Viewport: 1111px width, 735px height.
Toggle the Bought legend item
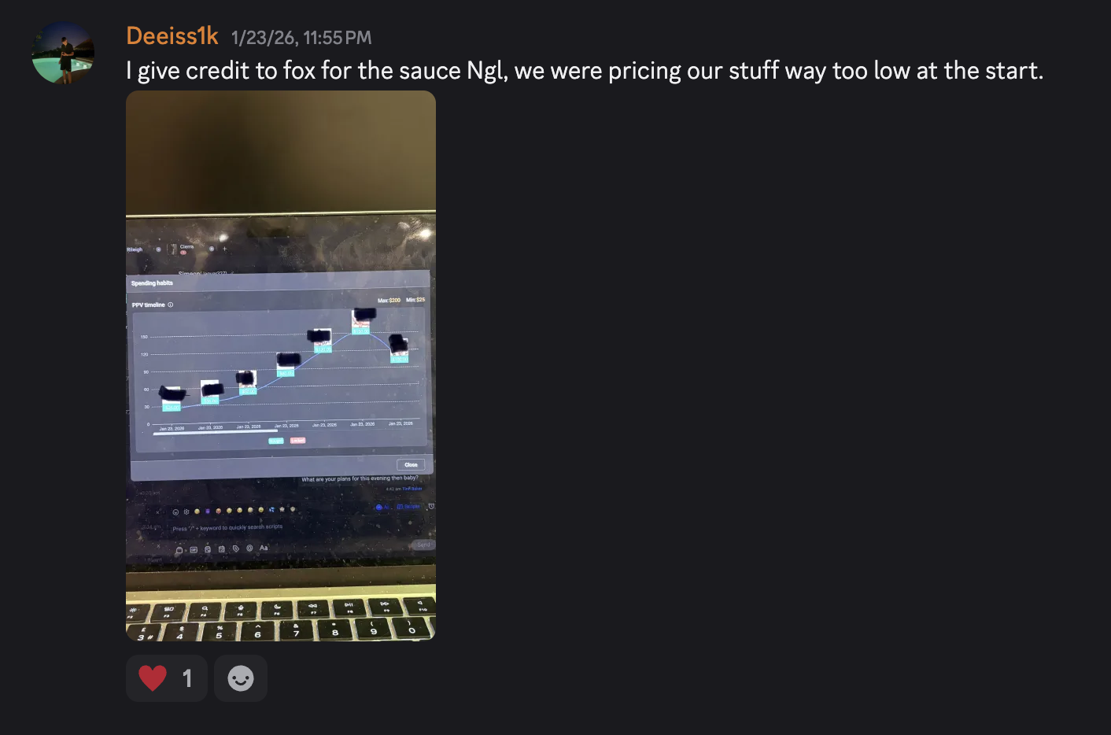(275, 441)
